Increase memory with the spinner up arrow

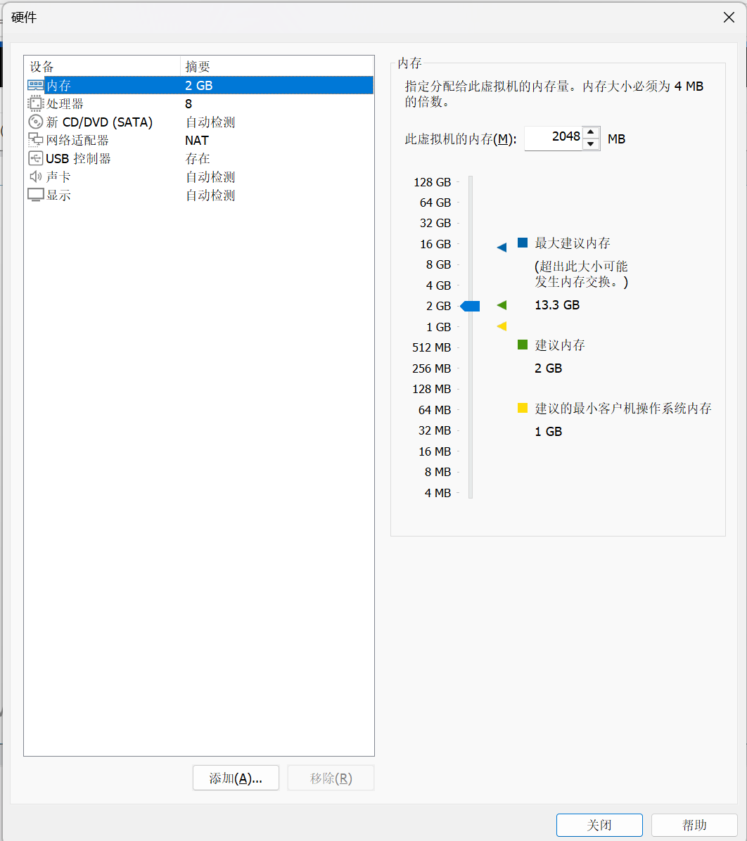(591, 132)
